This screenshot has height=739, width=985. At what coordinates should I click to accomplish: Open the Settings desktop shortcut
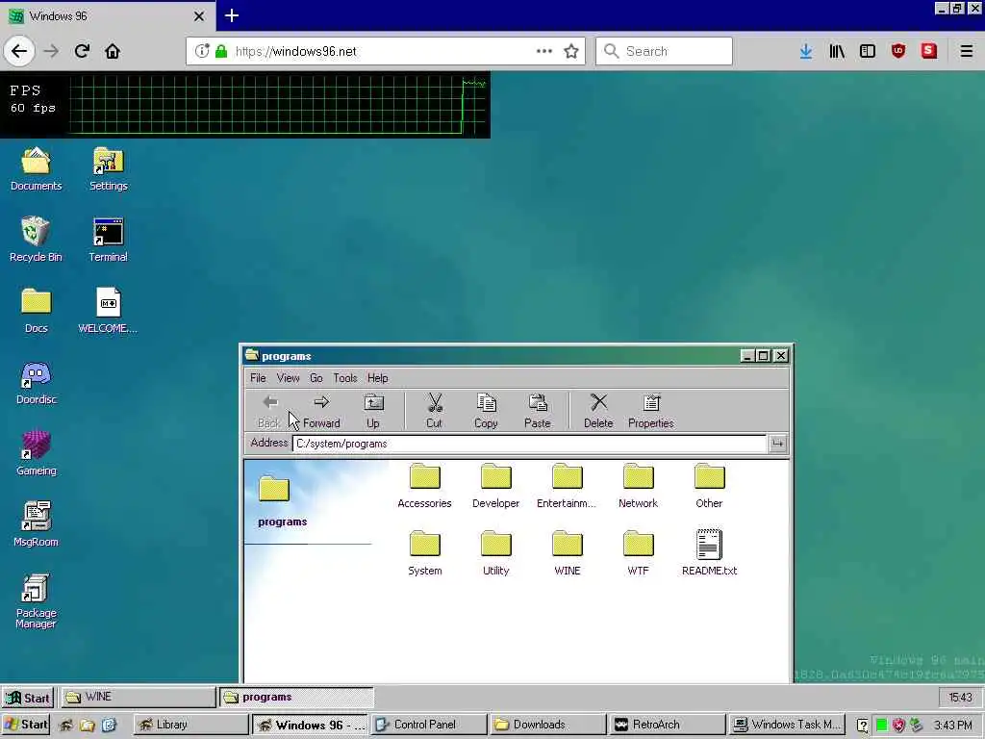tap(108, 168)
